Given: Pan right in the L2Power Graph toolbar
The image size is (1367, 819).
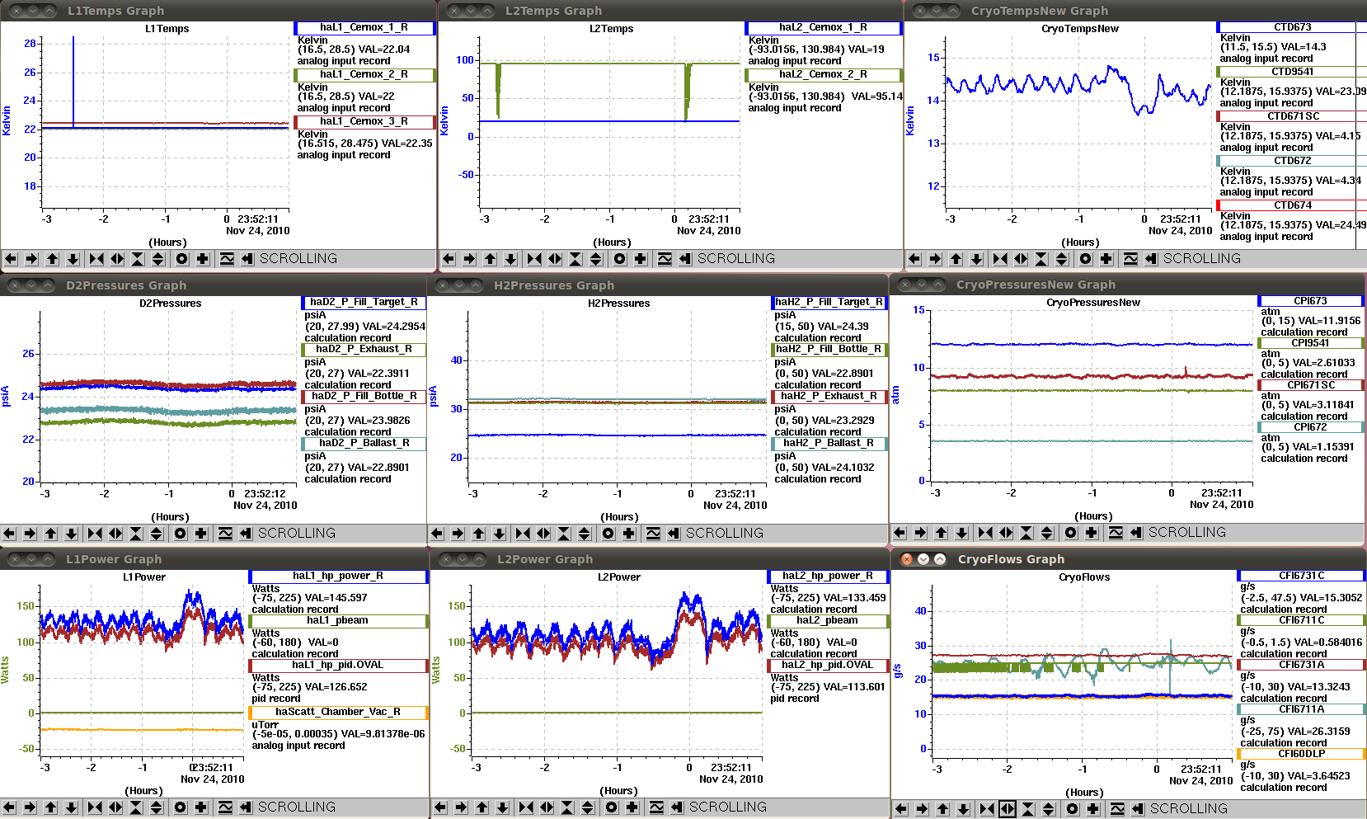Looking at the screenshot, I should 461,807.
